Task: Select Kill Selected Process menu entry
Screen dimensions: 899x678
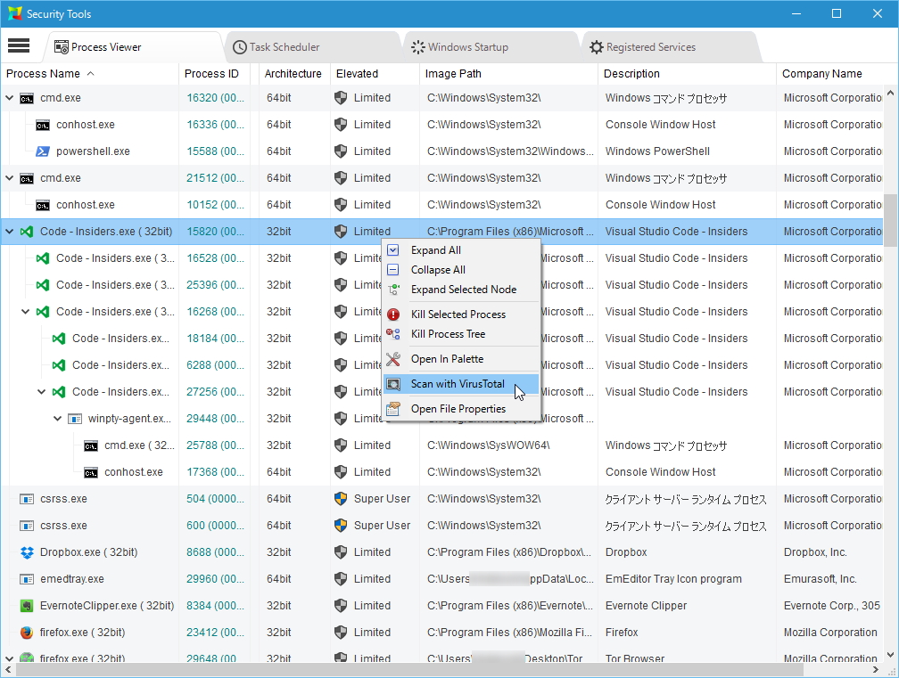Action: 462,314
